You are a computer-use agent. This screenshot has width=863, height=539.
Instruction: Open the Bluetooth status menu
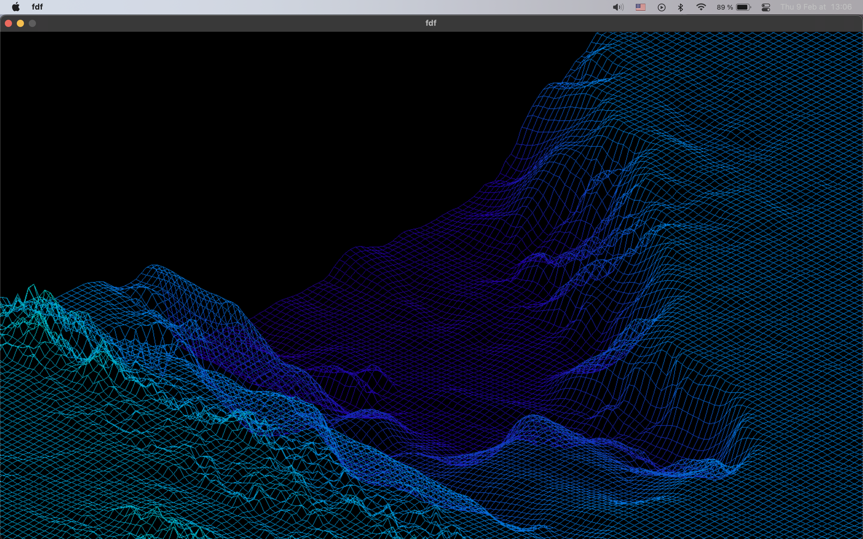681,7
